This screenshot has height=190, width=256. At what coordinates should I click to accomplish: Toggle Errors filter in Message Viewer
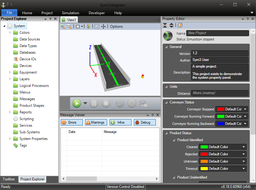point(72,122)
